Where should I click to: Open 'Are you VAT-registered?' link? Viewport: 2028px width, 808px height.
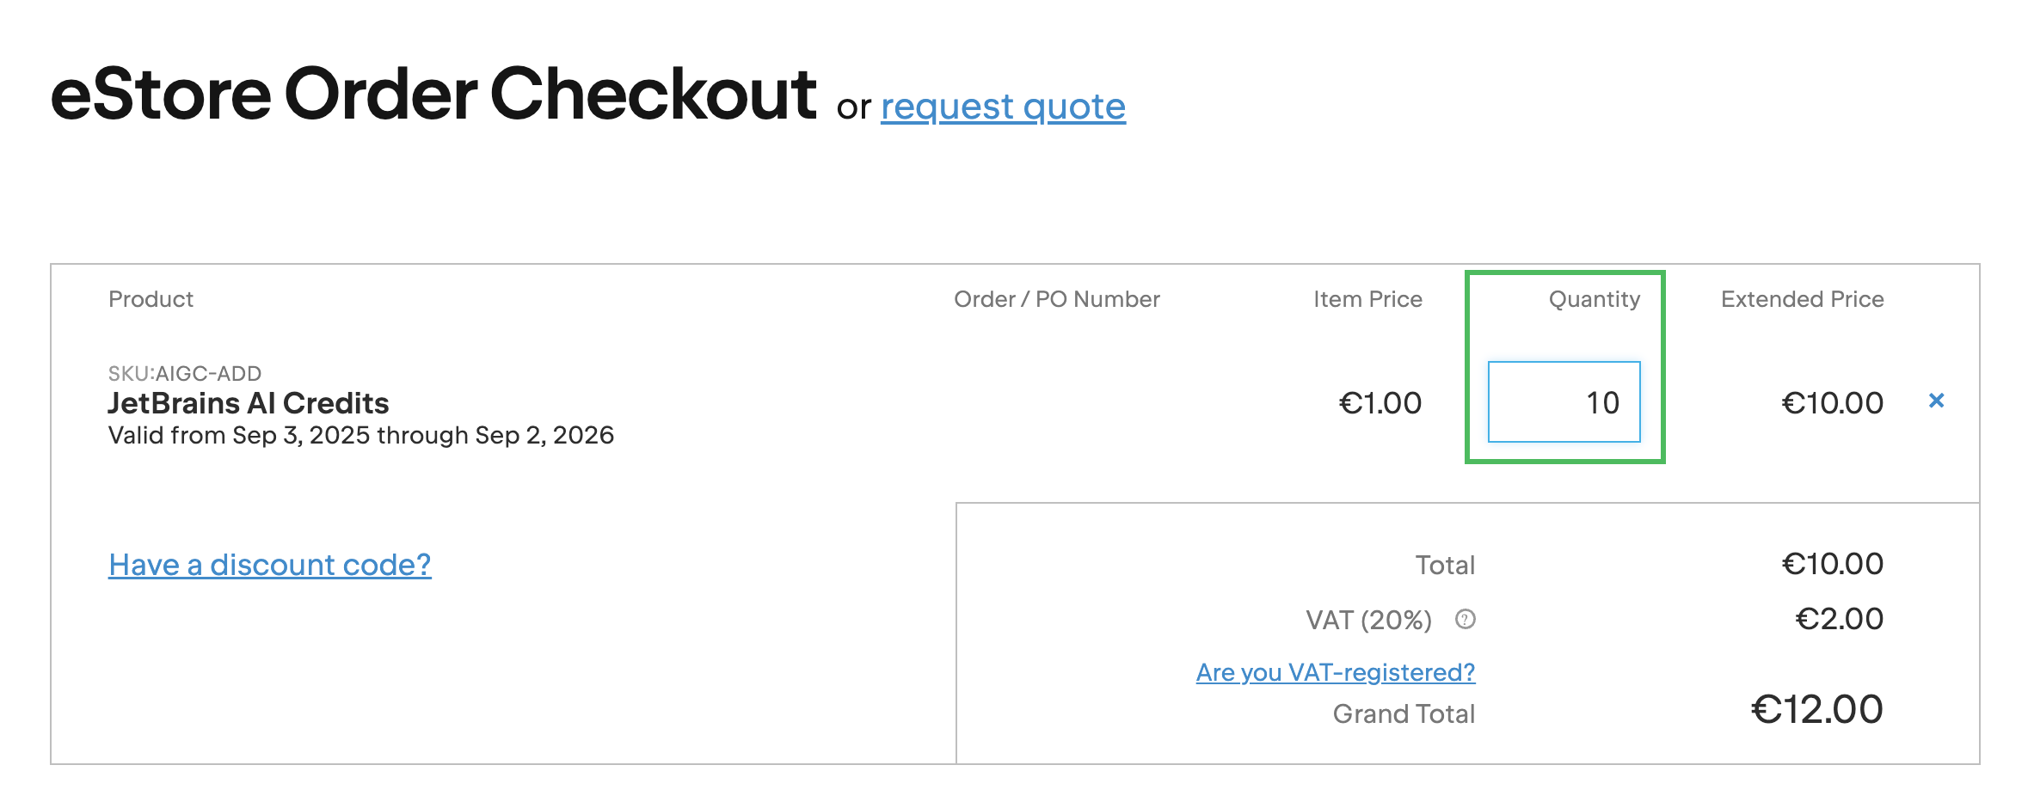tap(1335, 672)
